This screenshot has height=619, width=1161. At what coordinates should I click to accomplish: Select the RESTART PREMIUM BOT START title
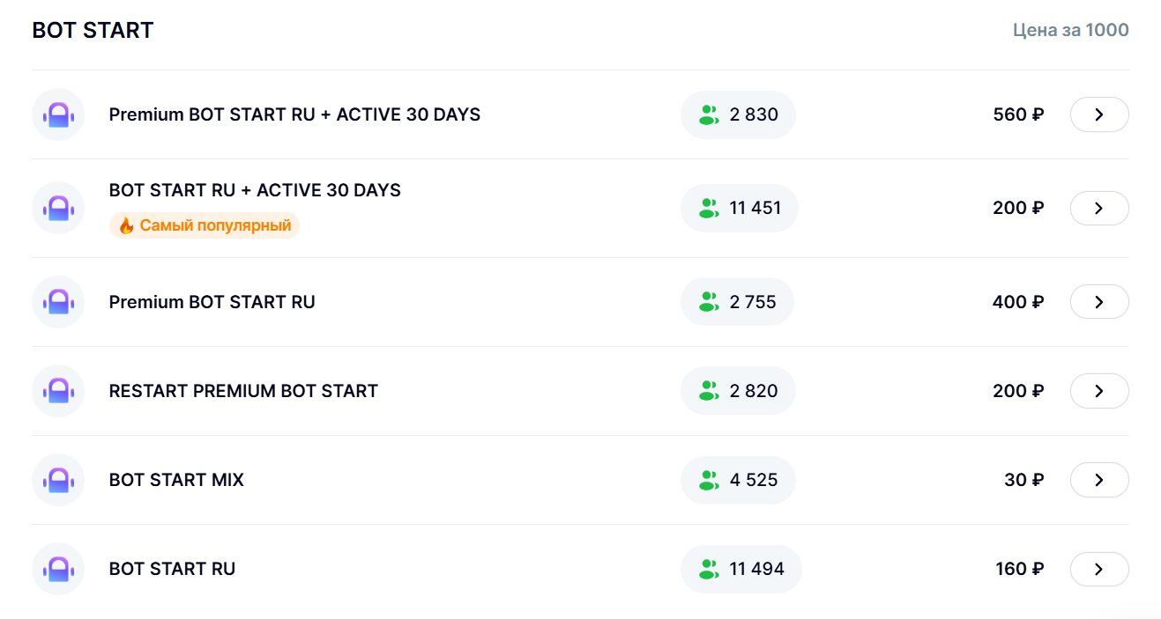pyautogui.click(x=243, y=391)
